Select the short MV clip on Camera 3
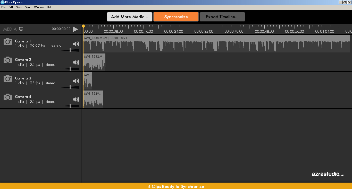352x189 pixels. click(88, 81)
